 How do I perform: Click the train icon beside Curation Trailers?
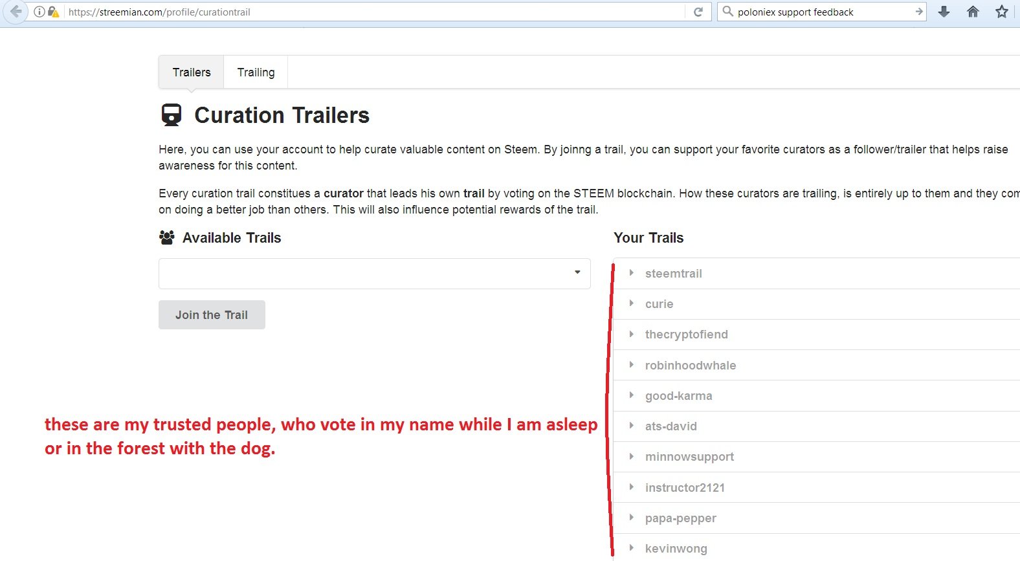point(172,115)
